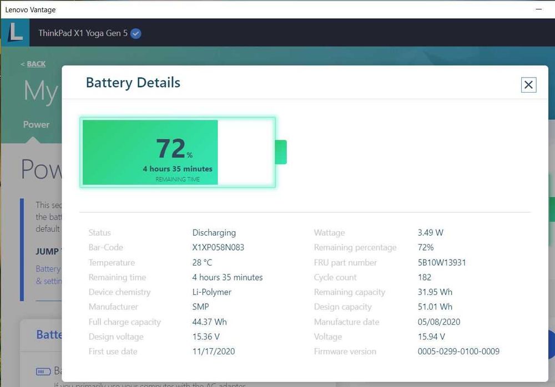Close the Battery Details dialog
555x387 pixels.
528,85
